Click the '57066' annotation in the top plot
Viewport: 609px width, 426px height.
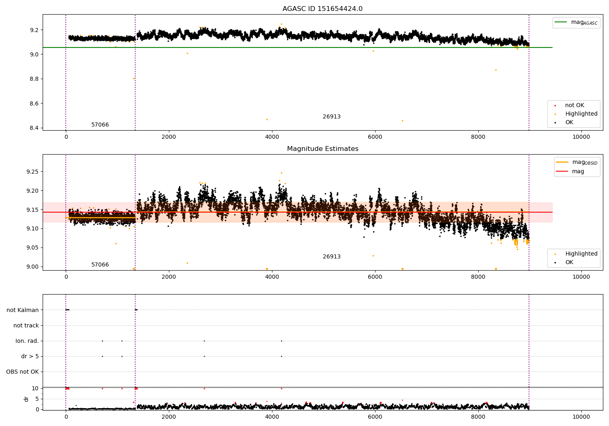(100, 125)
